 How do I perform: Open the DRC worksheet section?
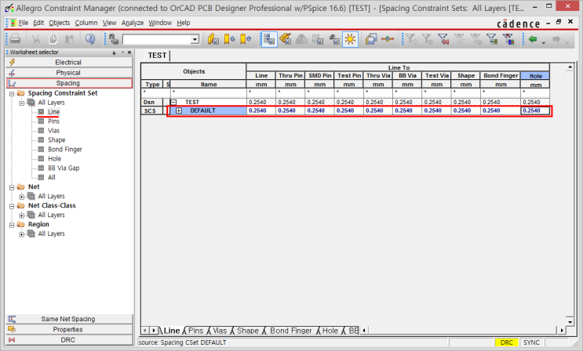pyautogui.click(x=69, y=340)
